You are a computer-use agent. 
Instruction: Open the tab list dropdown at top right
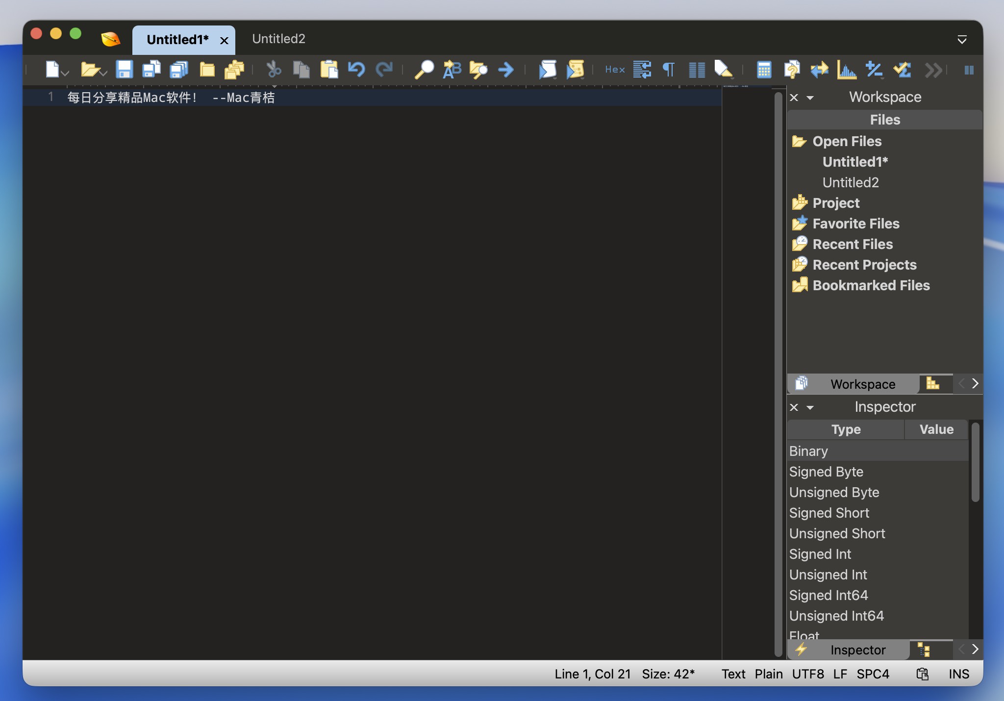click(x=962, y=39)
